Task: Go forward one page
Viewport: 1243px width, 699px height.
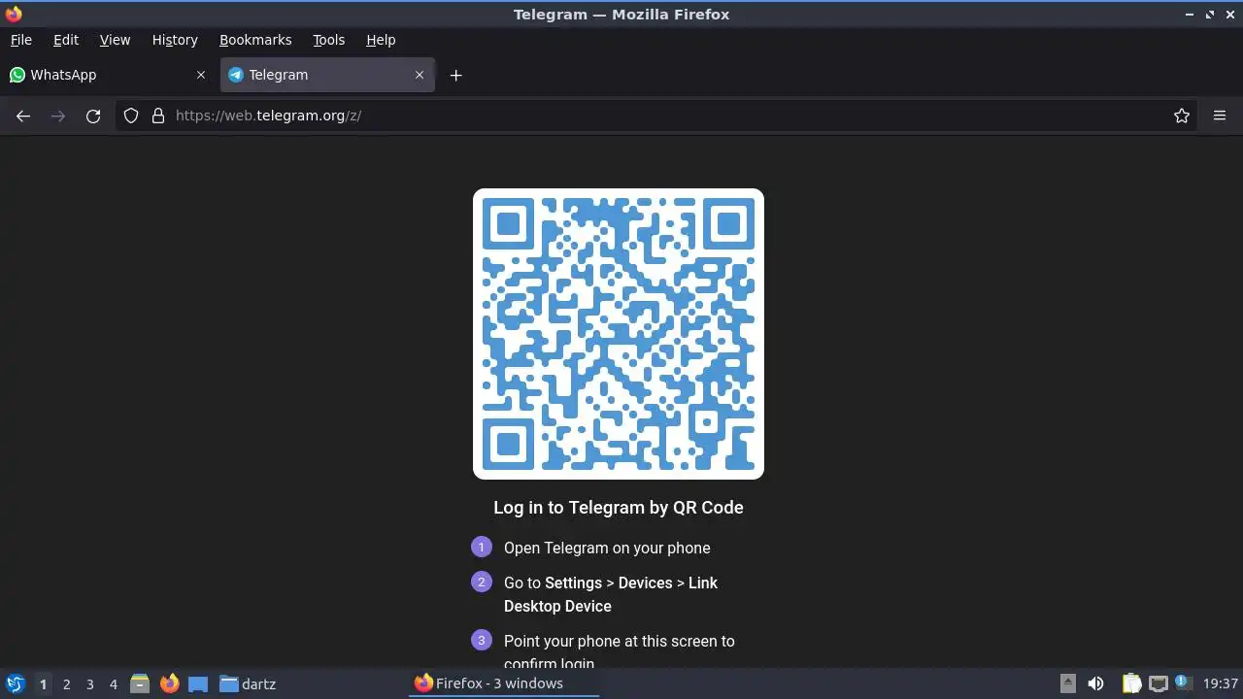Action: 58,116
